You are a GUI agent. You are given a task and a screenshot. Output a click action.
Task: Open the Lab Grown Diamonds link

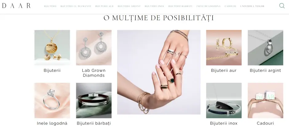click(x=94, y=73)
